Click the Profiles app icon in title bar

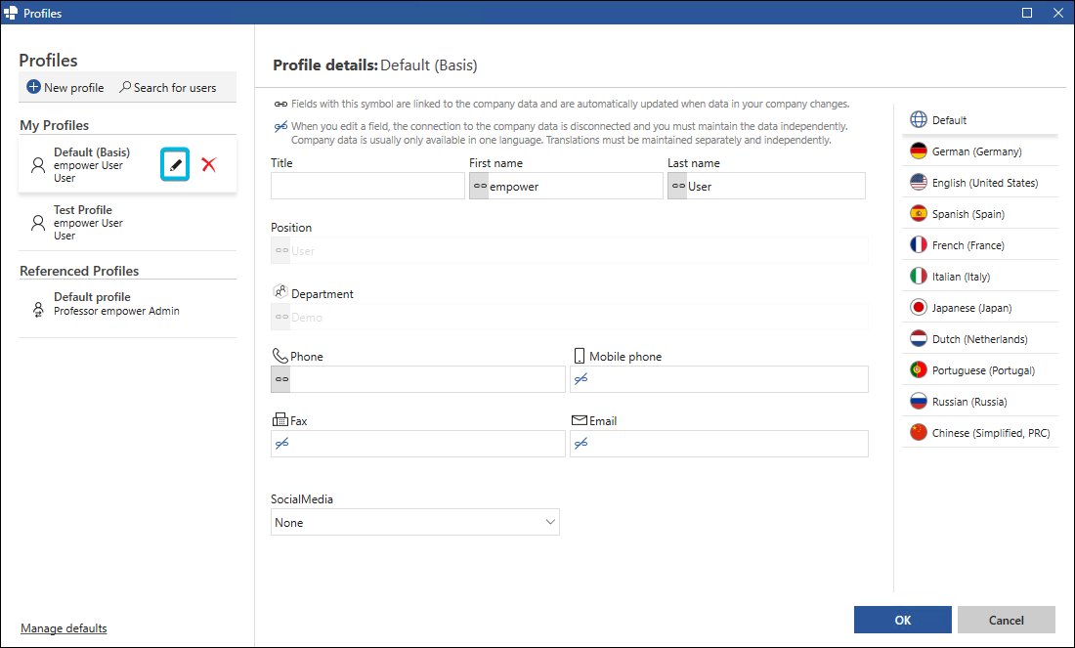coord(11,13)
